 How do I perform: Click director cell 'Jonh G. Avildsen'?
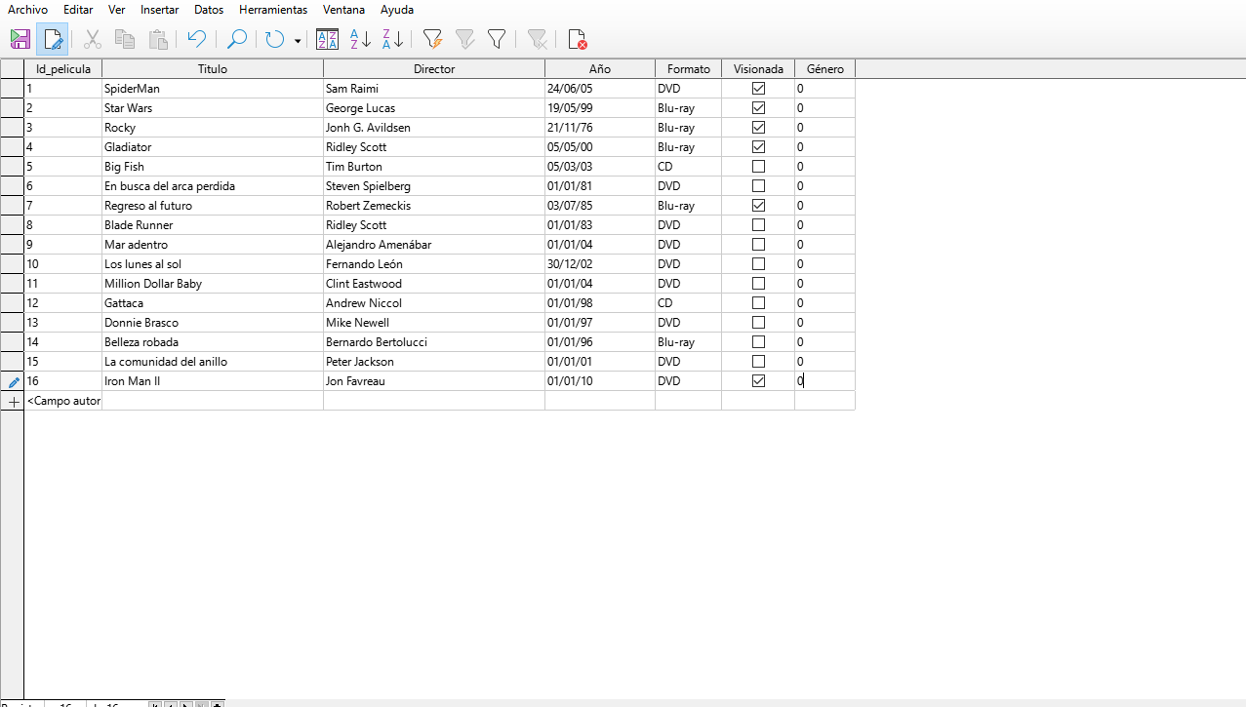[x=434, y=128]
